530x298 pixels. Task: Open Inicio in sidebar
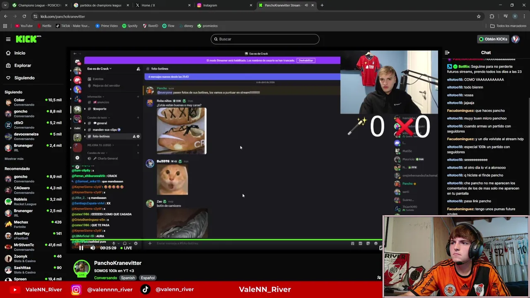click(x=15, y=53)
